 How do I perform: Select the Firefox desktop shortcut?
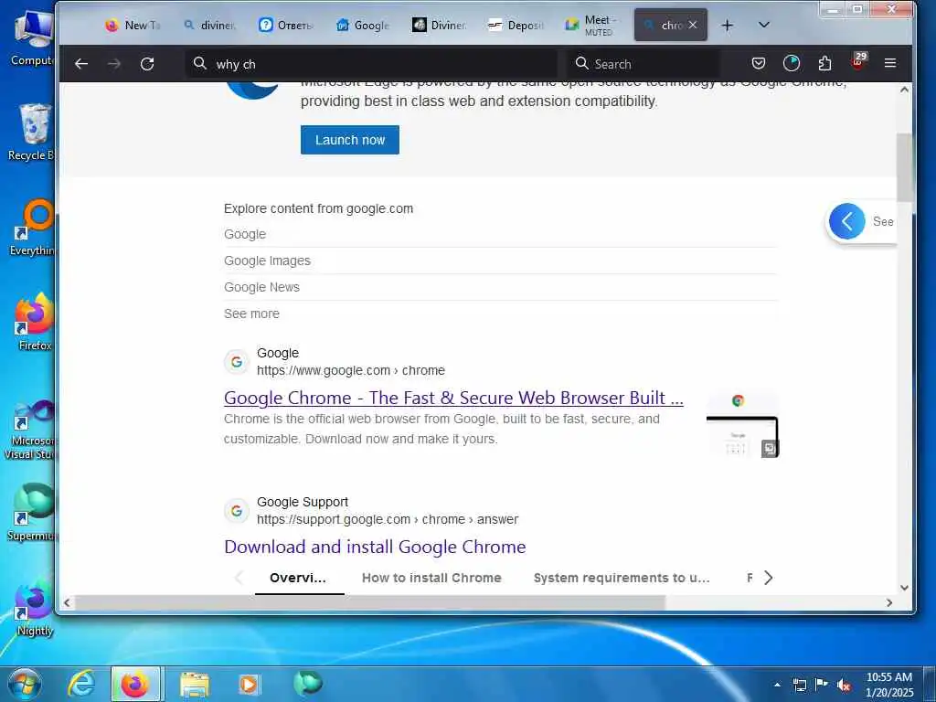coord(35,322)
